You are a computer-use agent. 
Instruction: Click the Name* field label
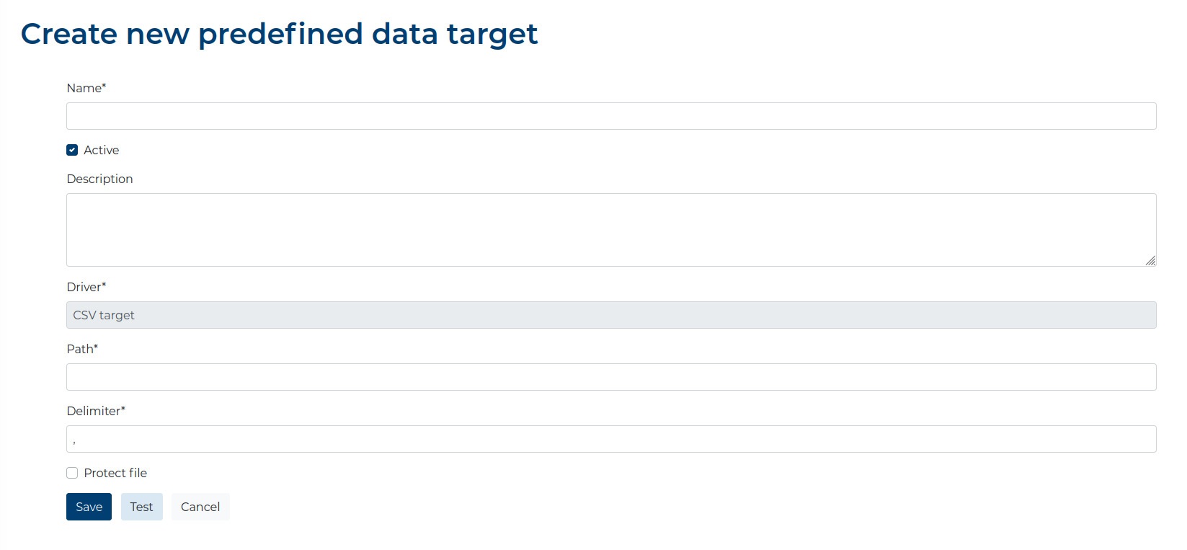[86, 88]
